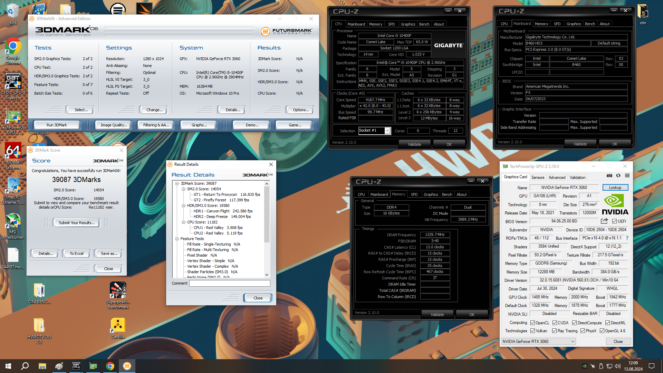Toggle OpenGL 4.6 checkbox in GPU-Z
This screenshot has width=663, height=373.
point(602,331)
